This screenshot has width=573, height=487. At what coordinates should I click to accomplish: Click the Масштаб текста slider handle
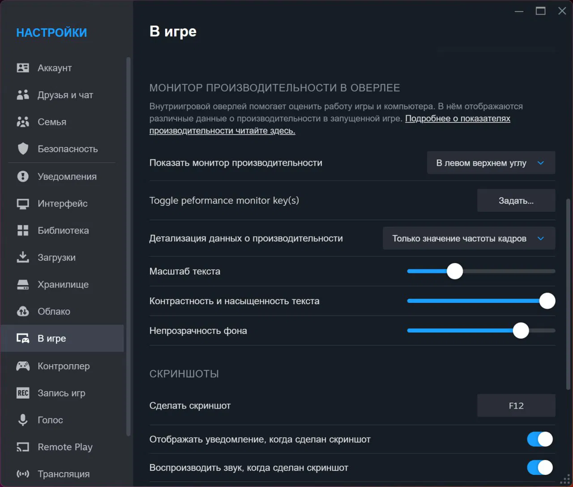pos(455,271)
